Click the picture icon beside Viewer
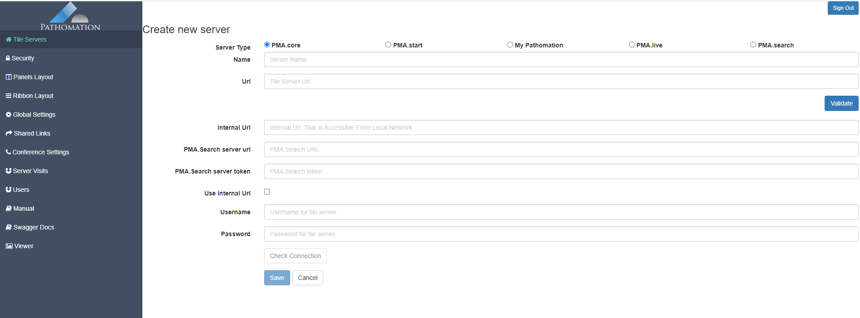 point(9,246)
